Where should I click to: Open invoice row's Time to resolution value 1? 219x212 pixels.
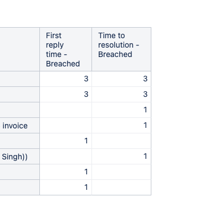pyautogui.click(x=121, y=125)
